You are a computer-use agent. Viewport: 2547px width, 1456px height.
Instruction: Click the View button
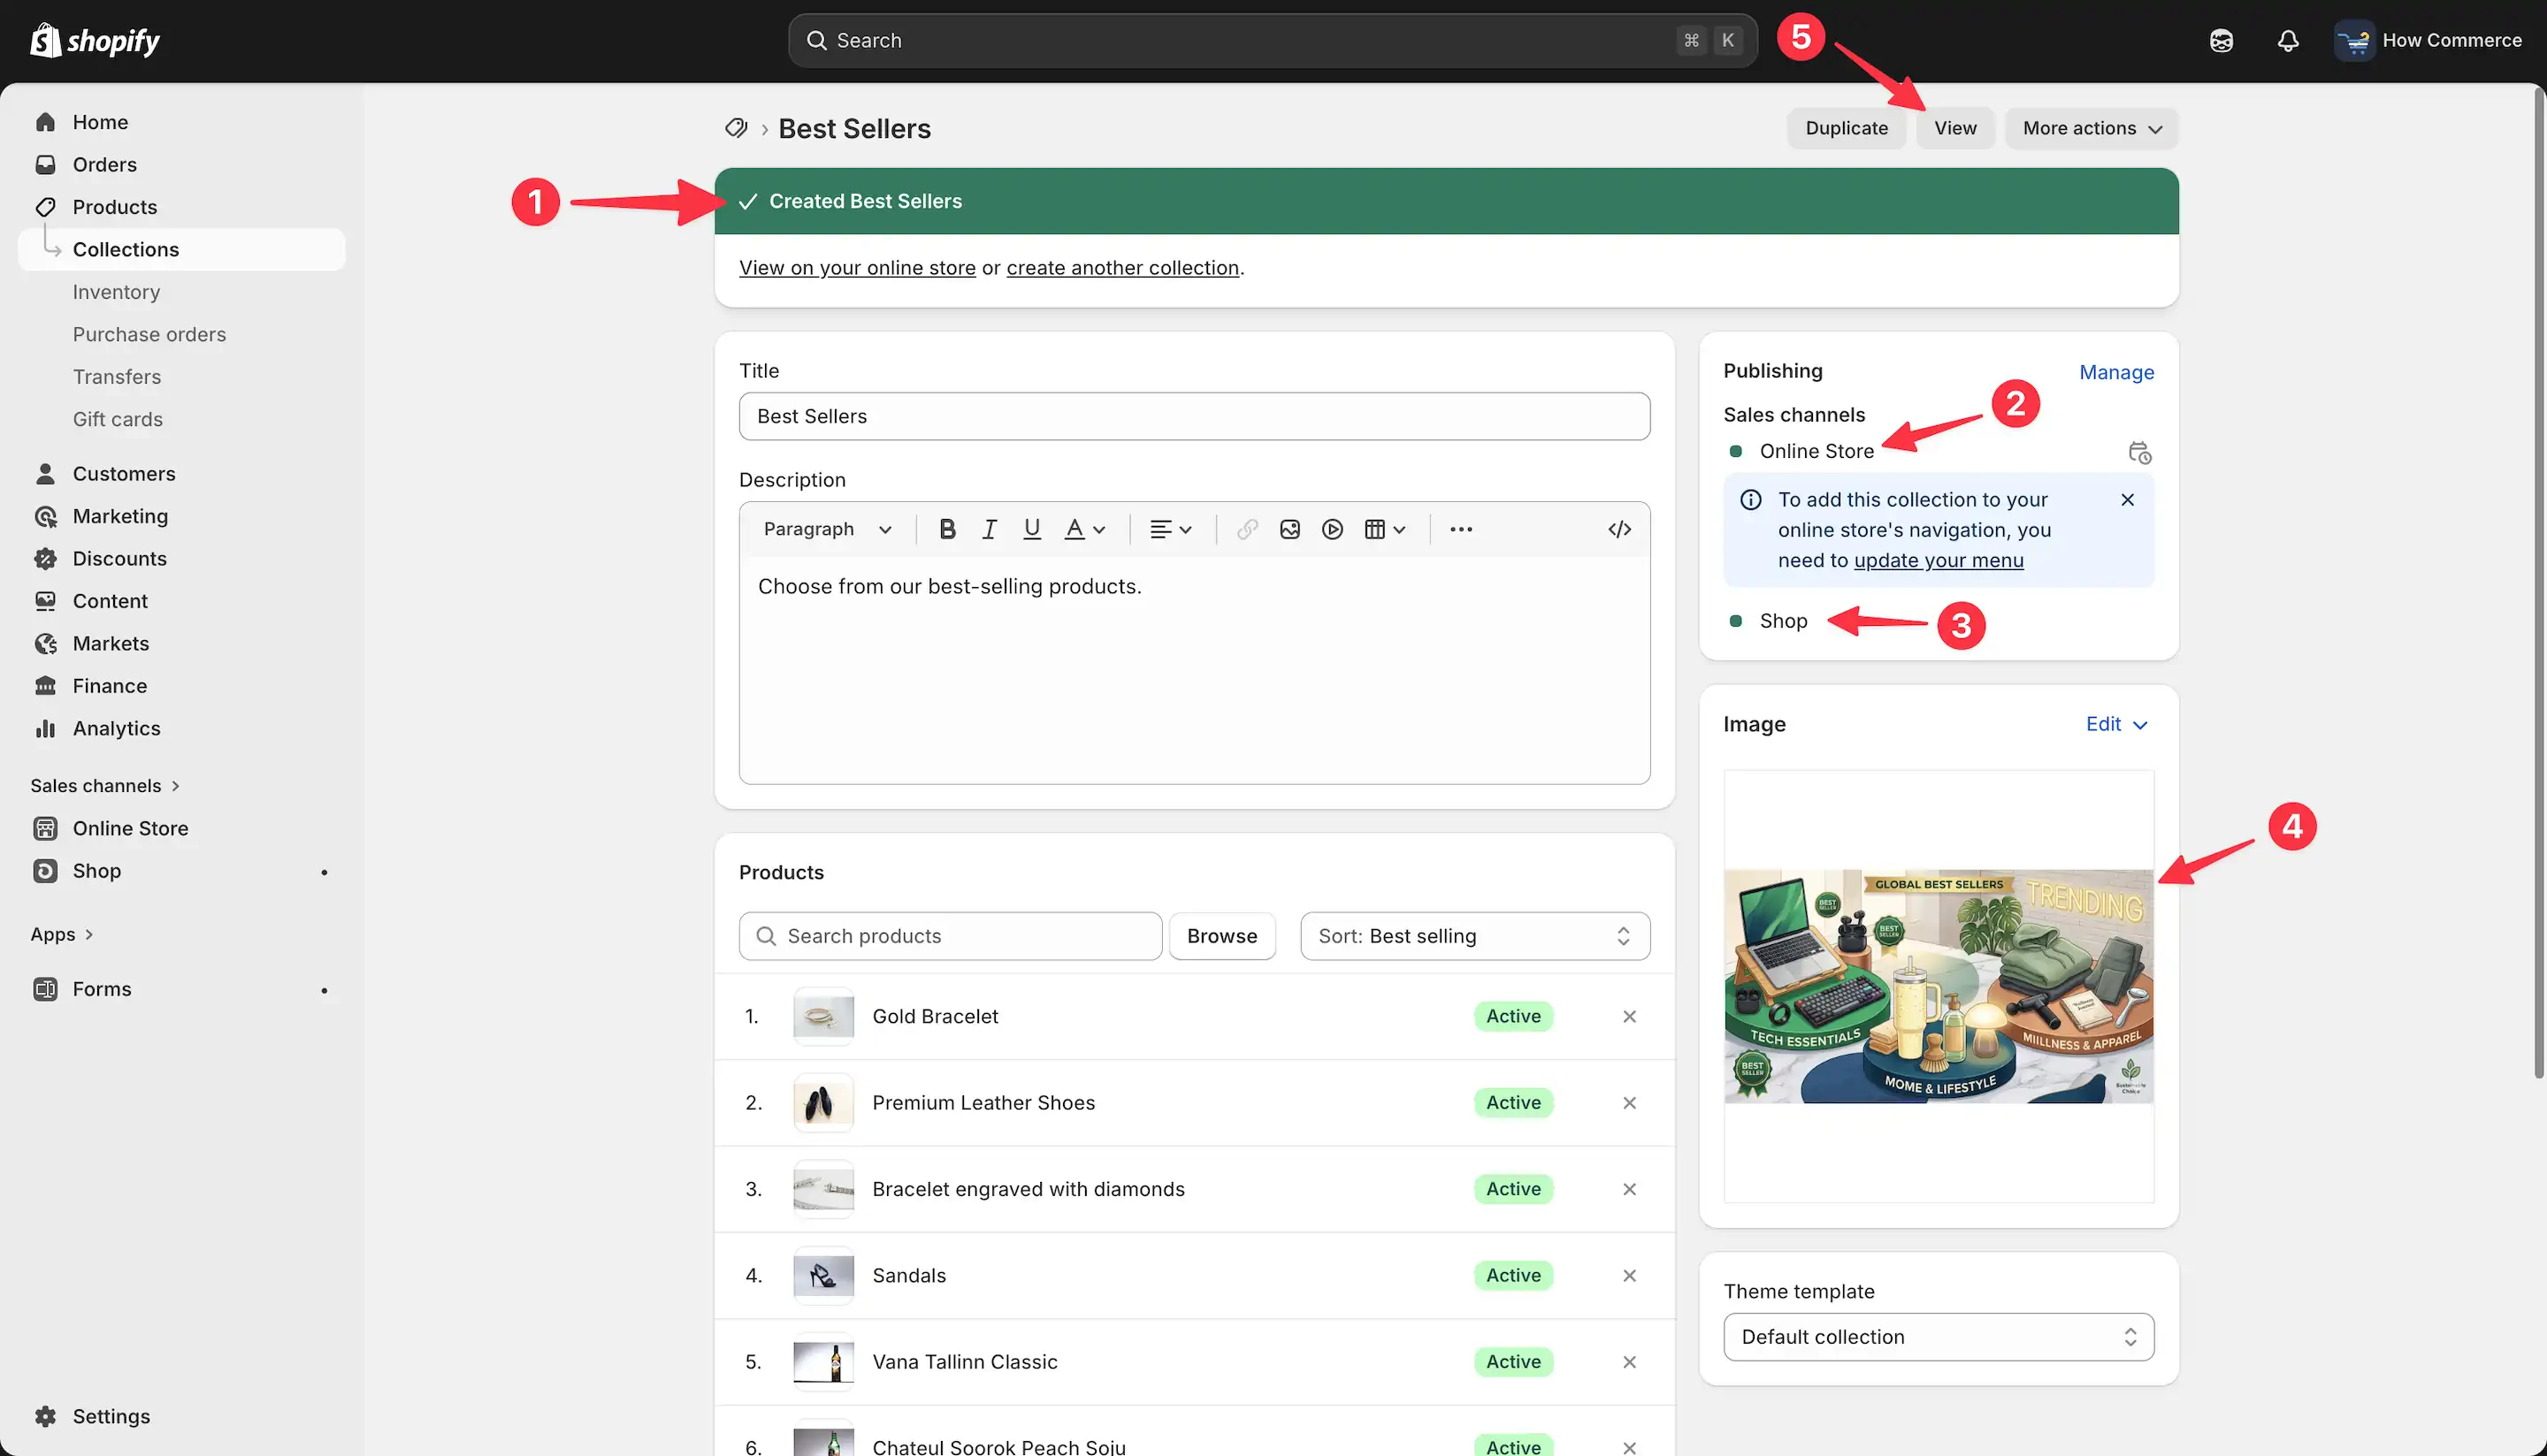(1954, 128)
